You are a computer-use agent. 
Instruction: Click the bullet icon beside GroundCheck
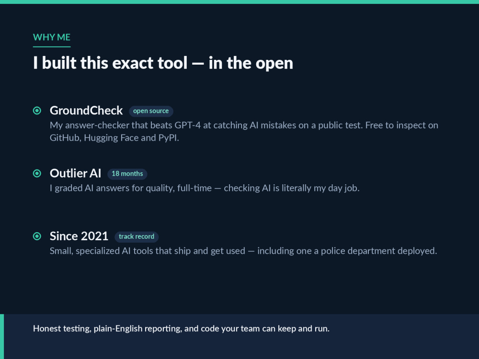(x=37, y=111)
